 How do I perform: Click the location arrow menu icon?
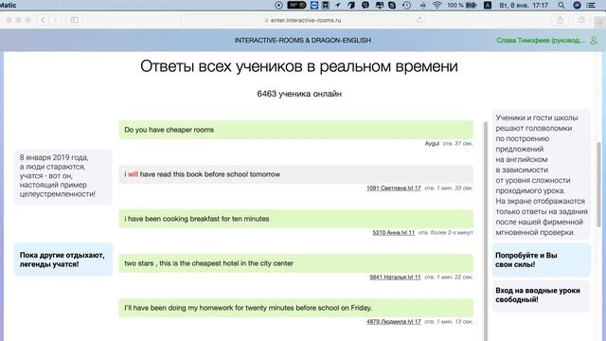click(x=338, y=5)
